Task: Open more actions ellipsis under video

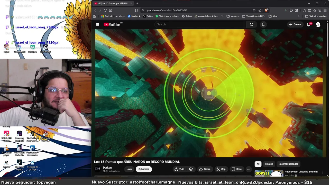Action: [x=249, y=169]
